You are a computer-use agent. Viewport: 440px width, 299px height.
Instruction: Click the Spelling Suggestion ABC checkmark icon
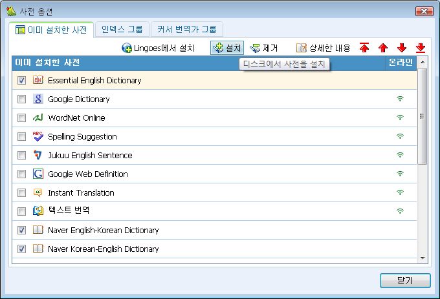38,136
